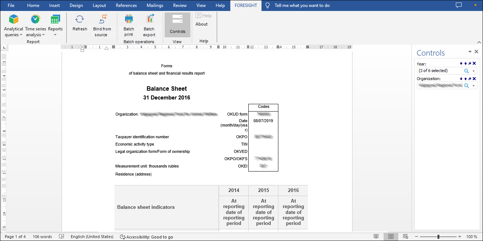Click the zoom in plus button
Screen dimensions: 483x241
point(460,237)
